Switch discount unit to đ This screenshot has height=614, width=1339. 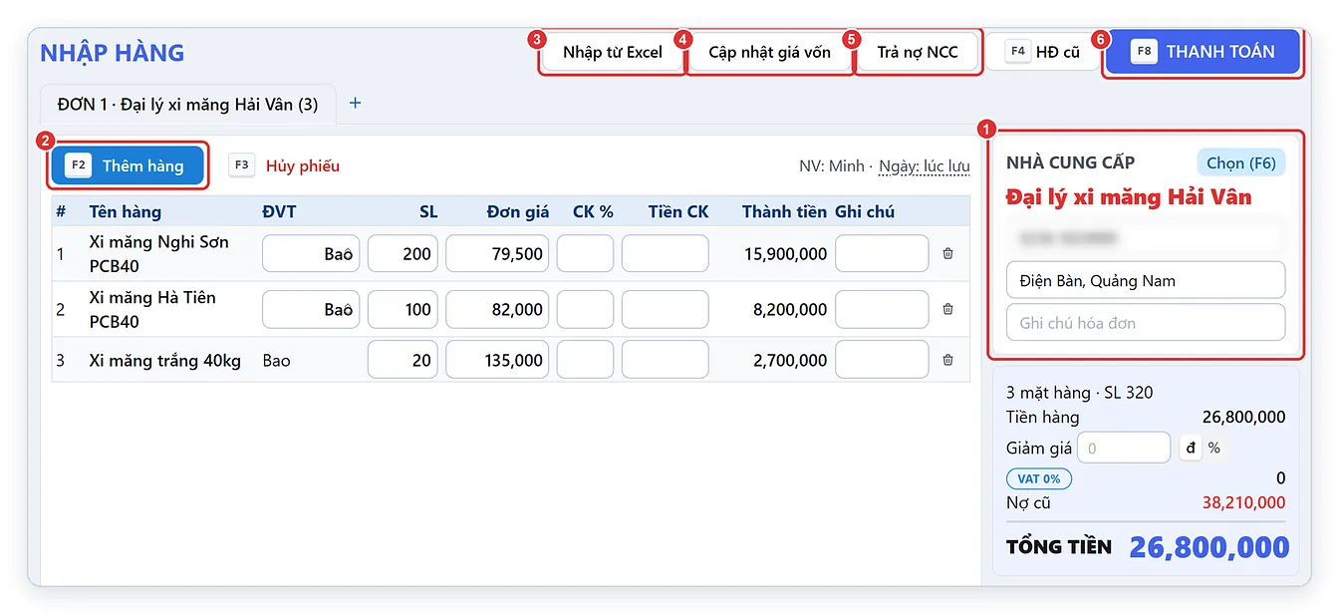pos(1191,449)
